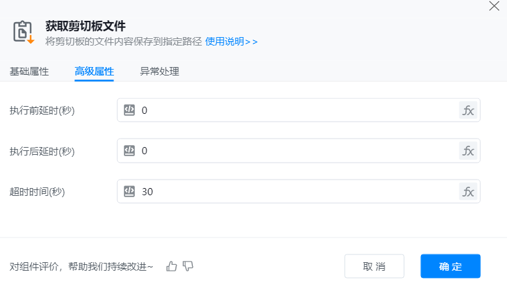This screenshot has height=285, width=507.
Task: Click the clipboard file component icon
Action: click(23, 32)
